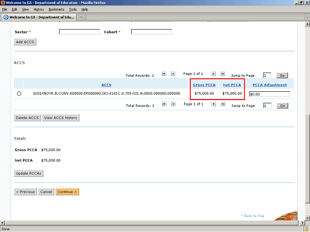
Task: Click lower Jump to Page input box
Action: click(x=267, y=105)
